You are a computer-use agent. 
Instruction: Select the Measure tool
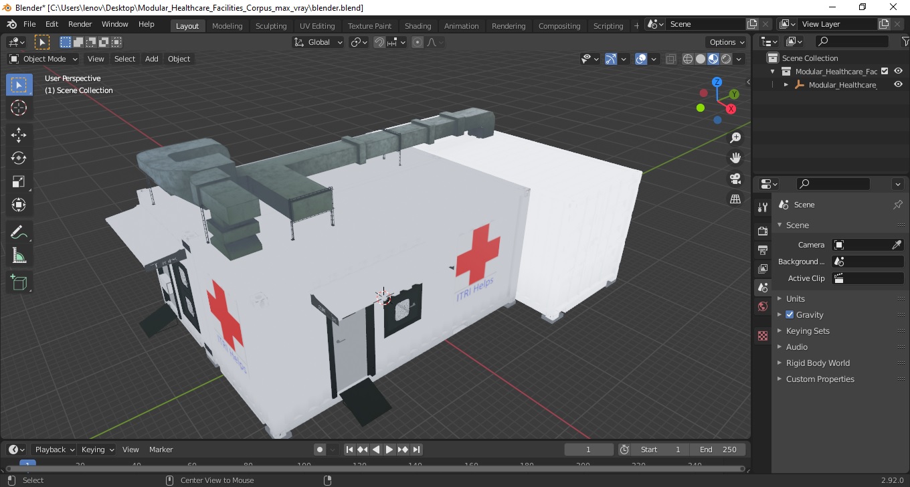click(19, 255)
